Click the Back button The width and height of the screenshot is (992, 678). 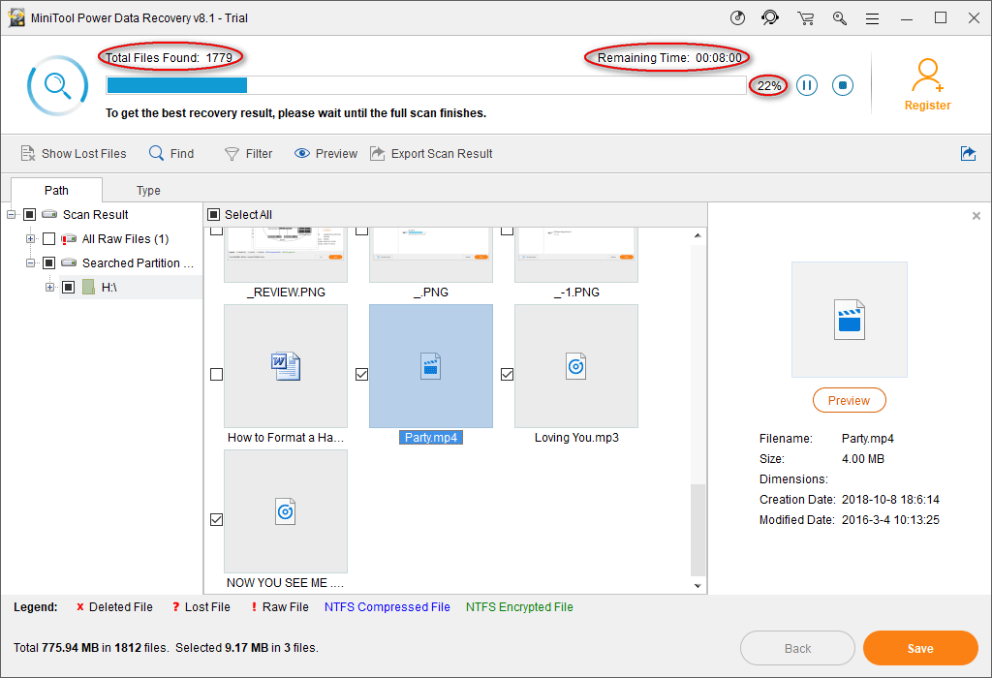coord(798,648)
